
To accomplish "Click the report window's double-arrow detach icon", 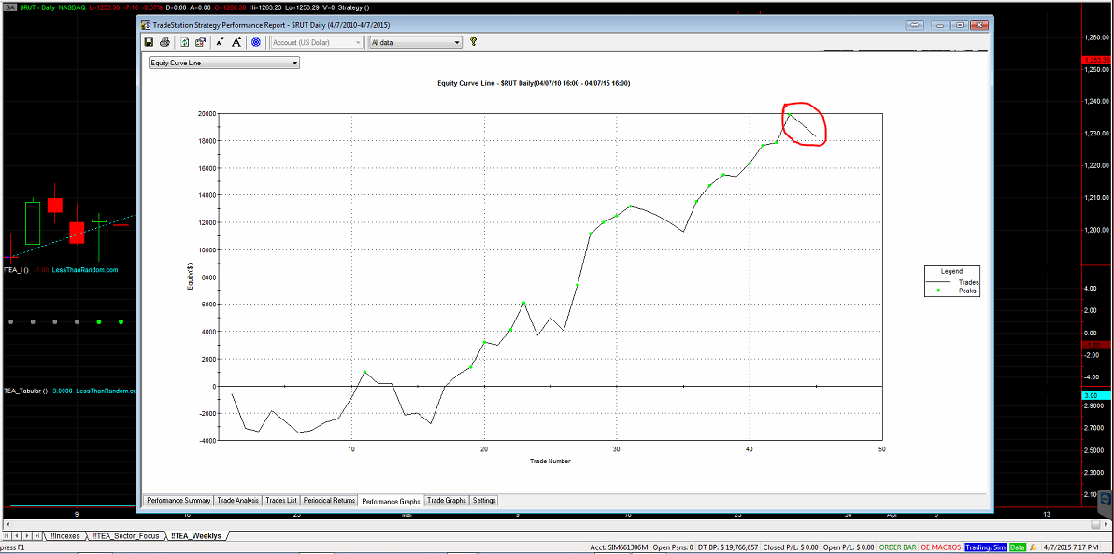I will click(915, 25).
